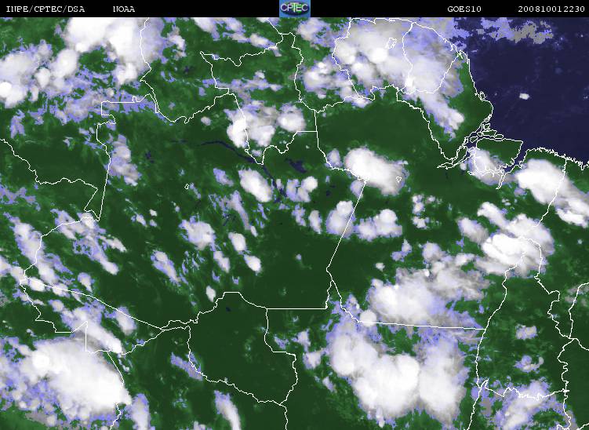Image resolution: width=589 pixels, height=430 pixels.
Task: Click the small isolated cloud over the ocean
Action: [x=524, y=97]
